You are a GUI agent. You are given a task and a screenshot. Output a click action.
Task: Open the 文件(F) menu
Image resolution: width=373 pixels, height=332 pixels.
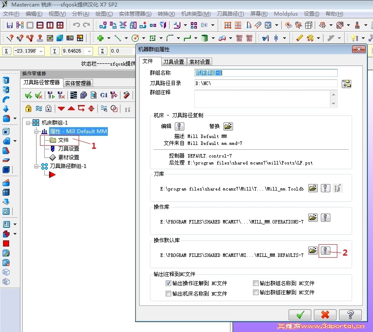tap(11, 14)
